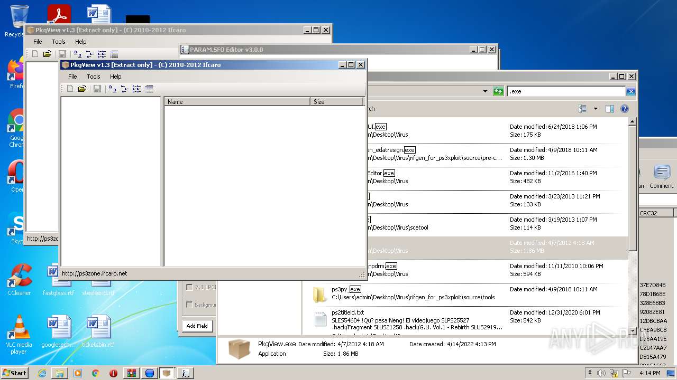
Task: Open Opera from taskbar
Action: pos(113,373)
